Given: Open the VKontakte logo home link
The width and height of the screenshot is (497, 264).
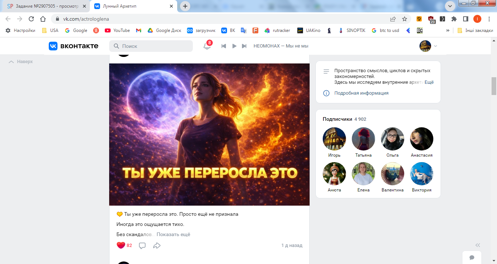Looking at the screenshot, I should [73, 46].
